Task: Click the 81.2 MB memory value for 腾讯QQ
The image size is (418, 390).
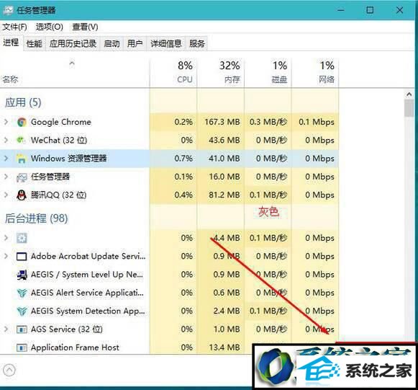Action: [x=224, y=195]
